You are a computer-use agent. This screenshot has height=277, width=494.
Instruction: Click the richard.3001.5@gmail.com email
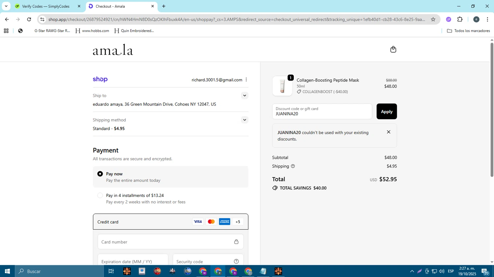pyautogui.click(x=217, y=80)
